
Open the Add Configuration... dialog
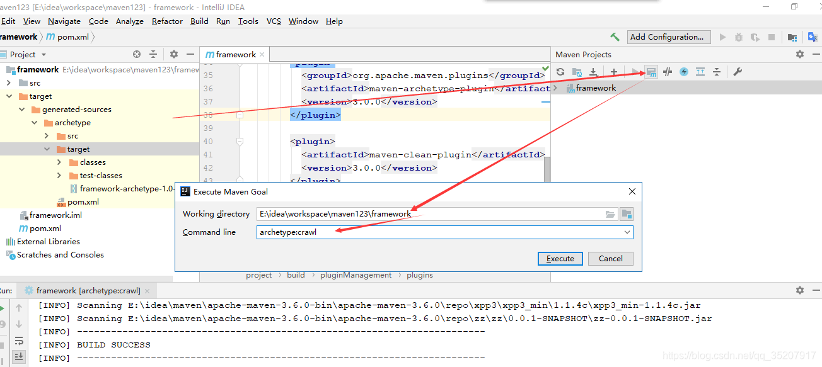pyautogui.click(x=670, y=37)
